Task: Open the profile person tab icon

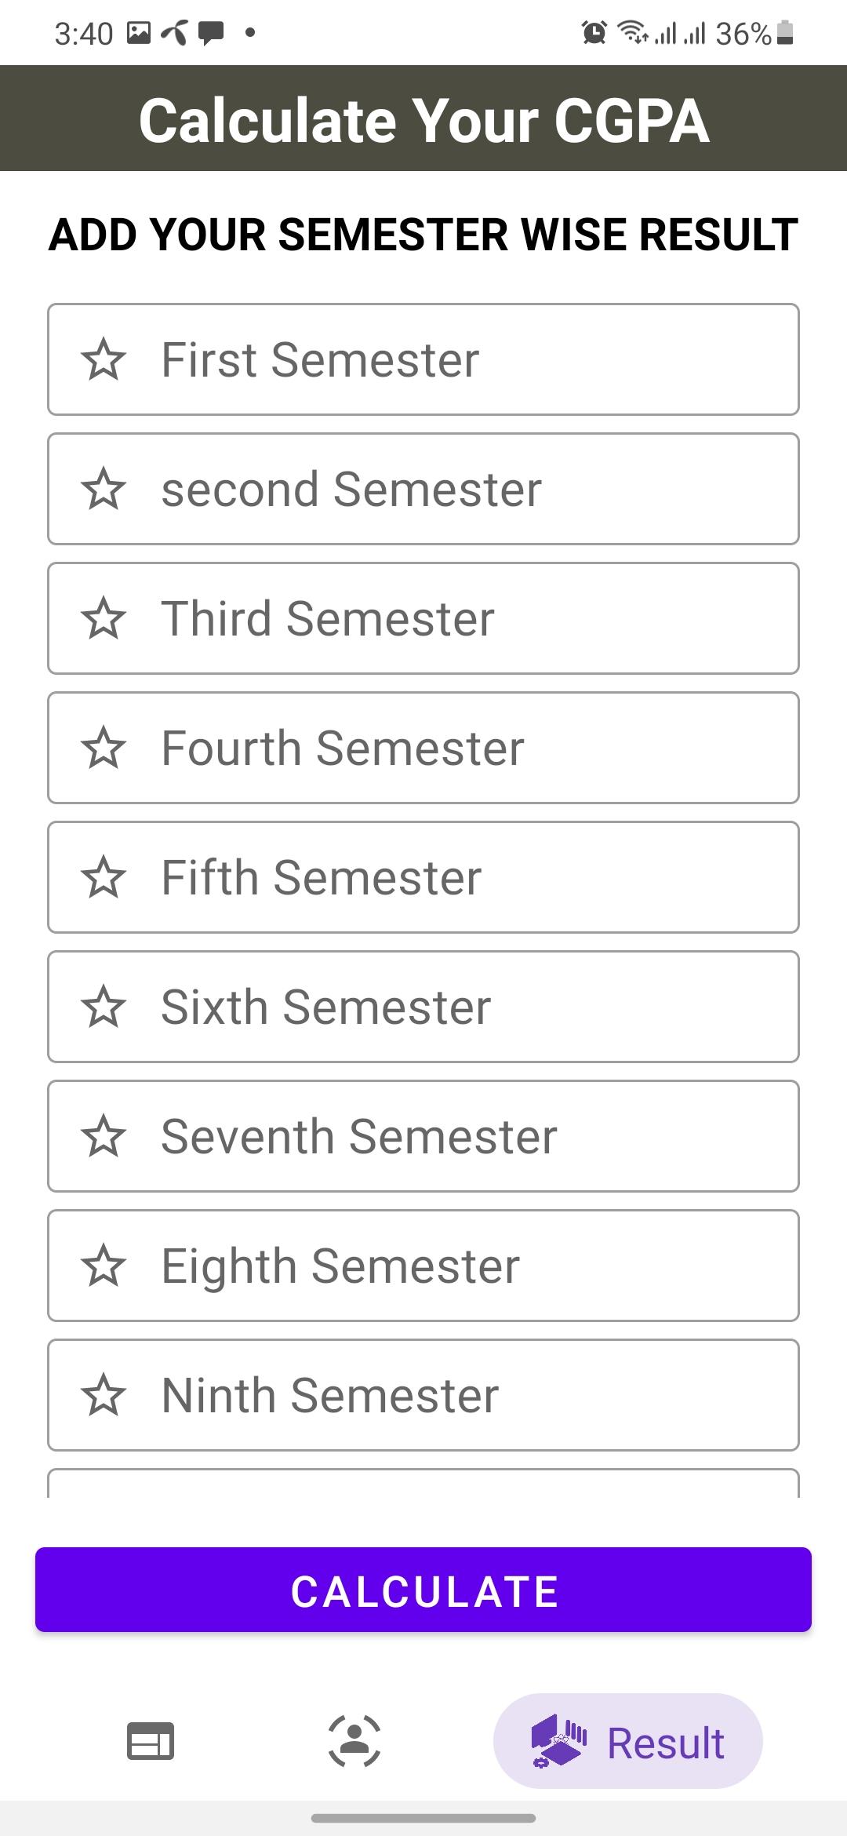Action: (x=354, y=1741)
